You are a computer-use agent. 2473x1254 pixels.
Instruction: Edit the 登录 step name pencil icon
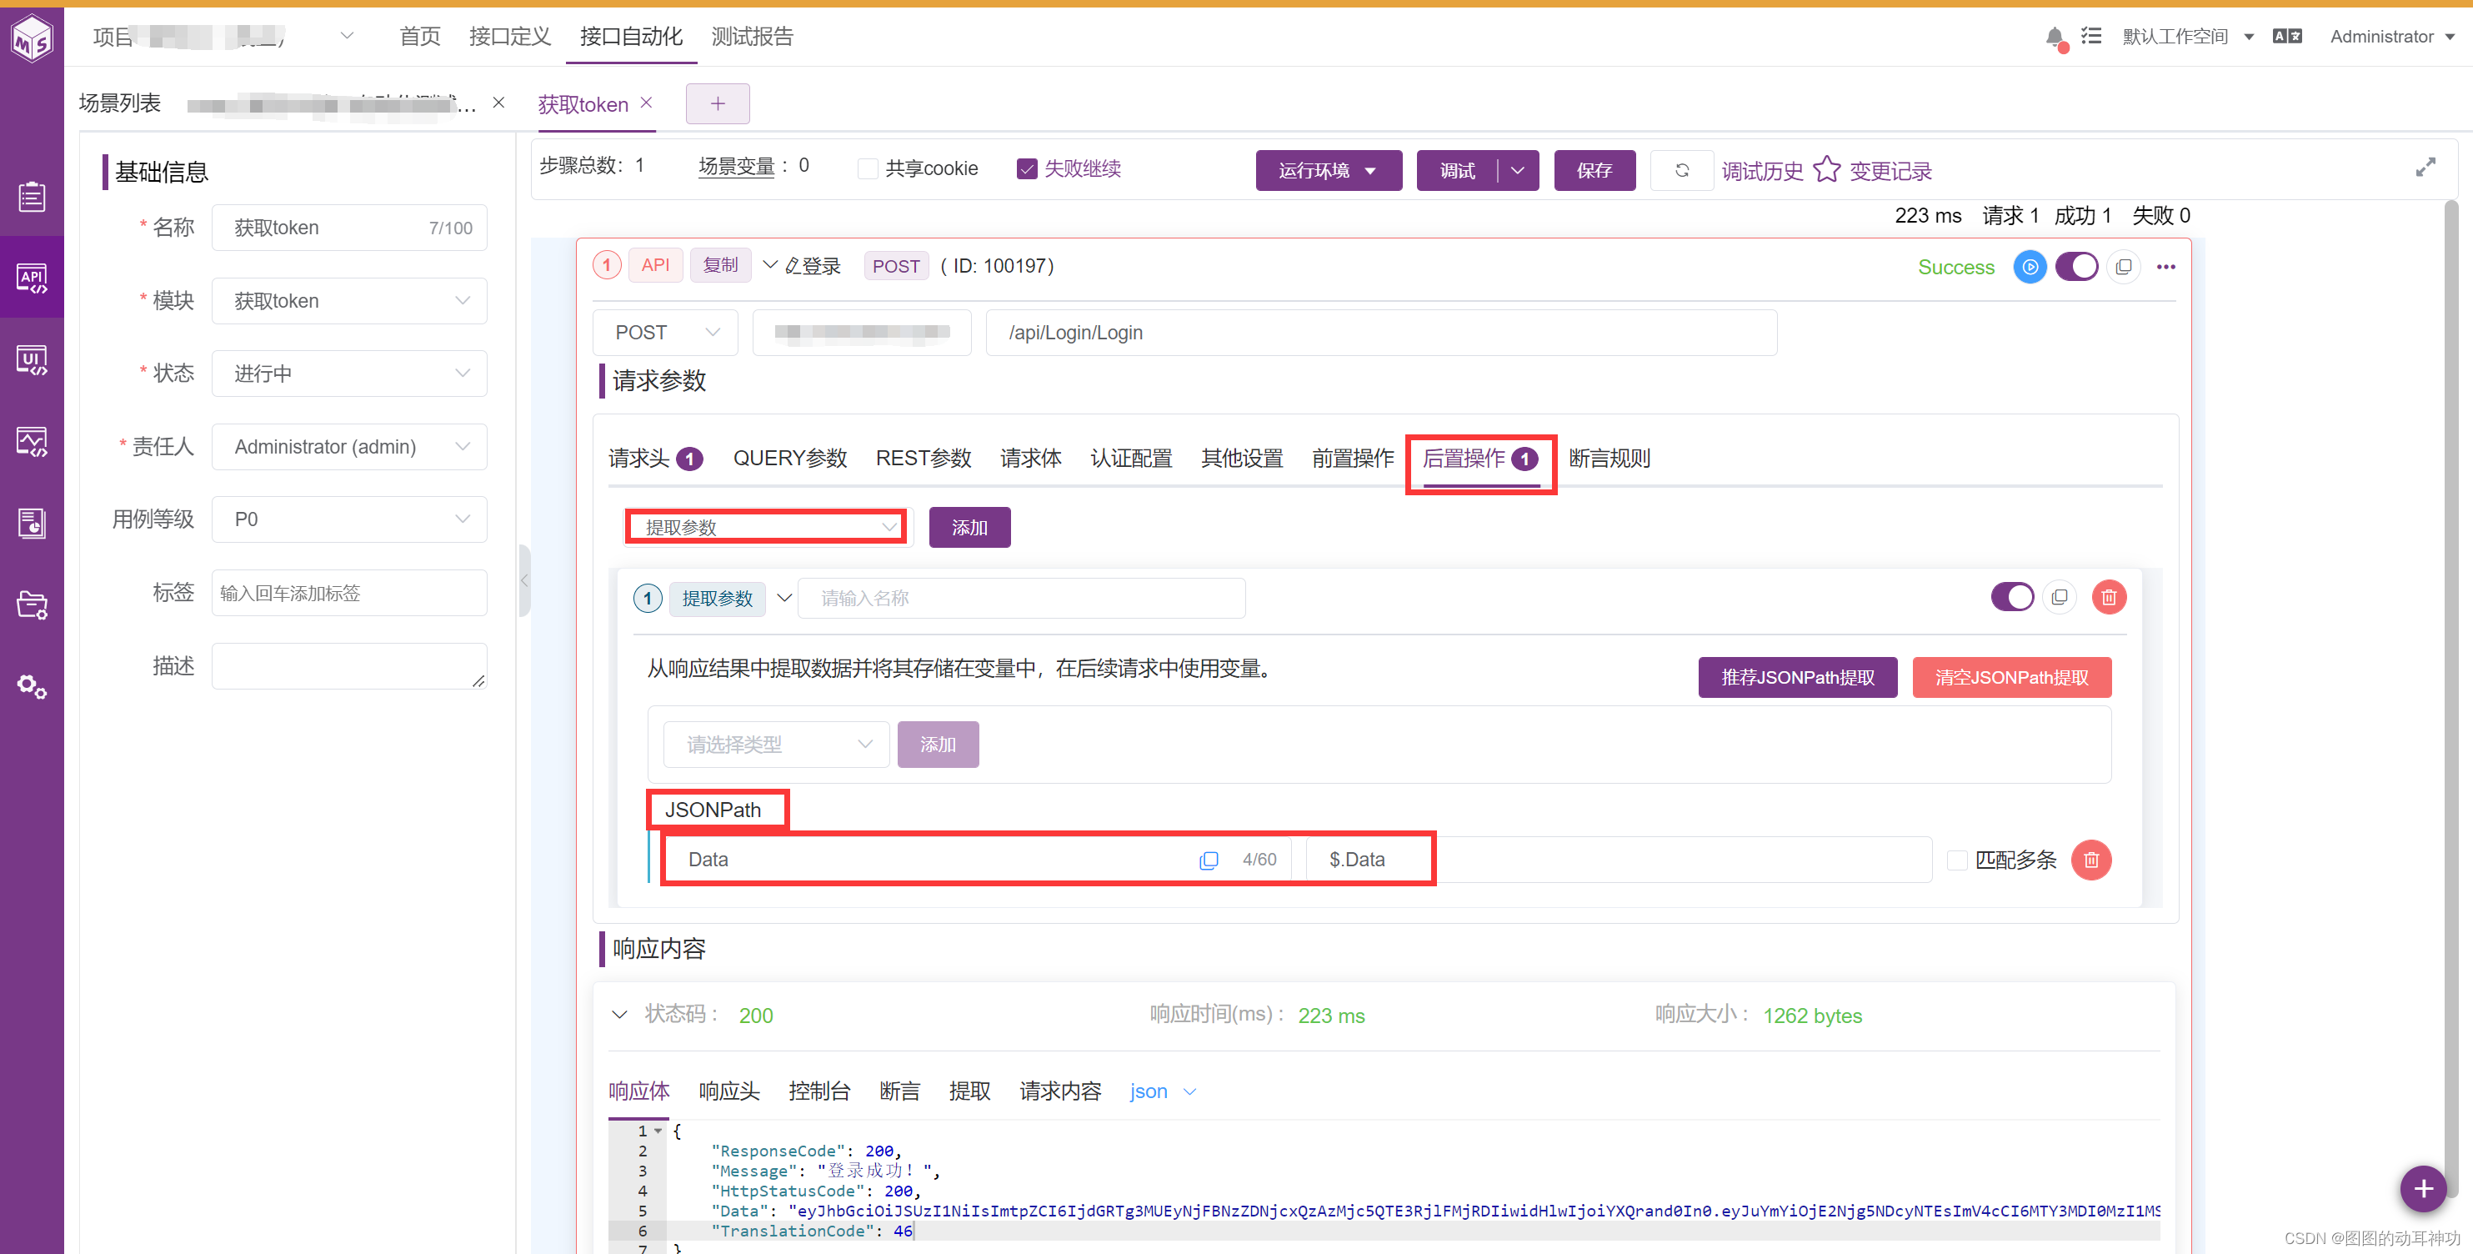tap(793, 266)
